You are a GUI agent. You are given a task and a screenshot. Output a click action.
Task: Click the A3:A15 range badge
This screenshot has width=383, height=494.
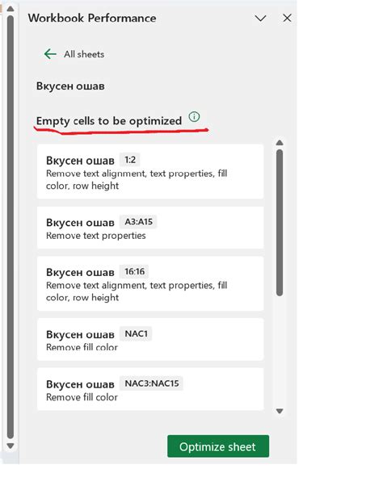[138, 222]
